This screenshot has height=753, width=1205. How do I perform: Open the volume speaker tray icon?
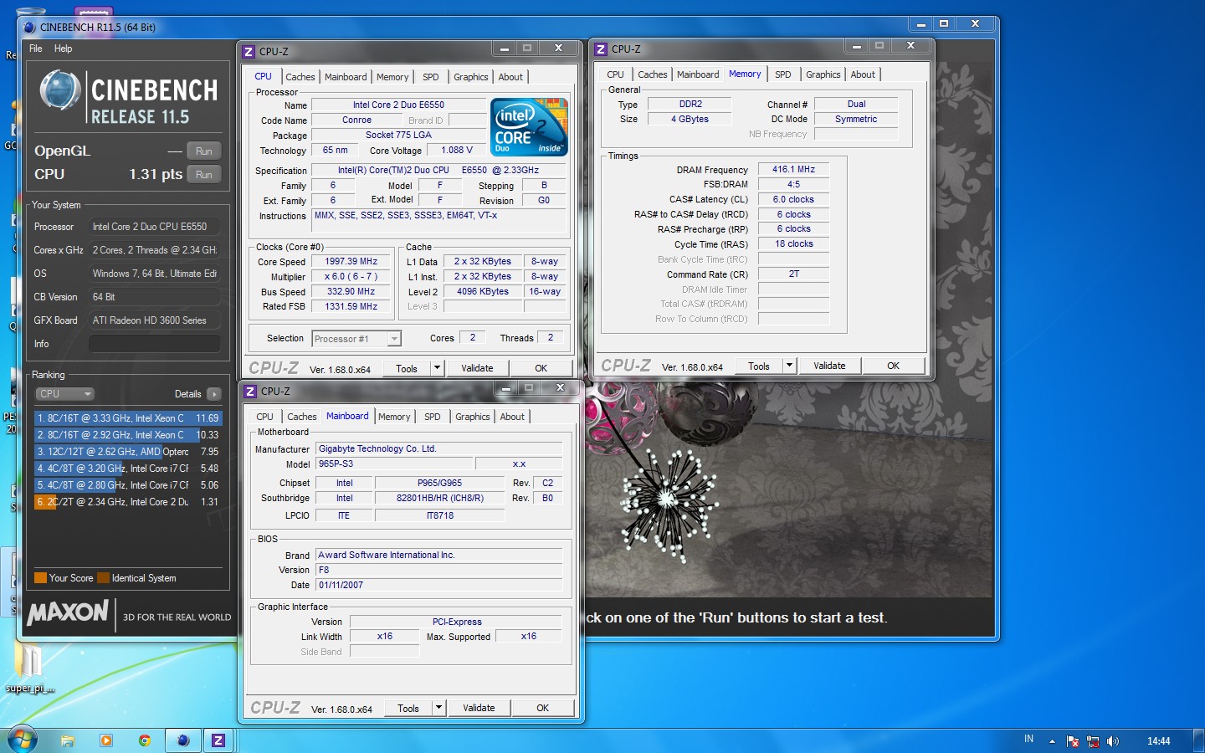point(1113,741)
